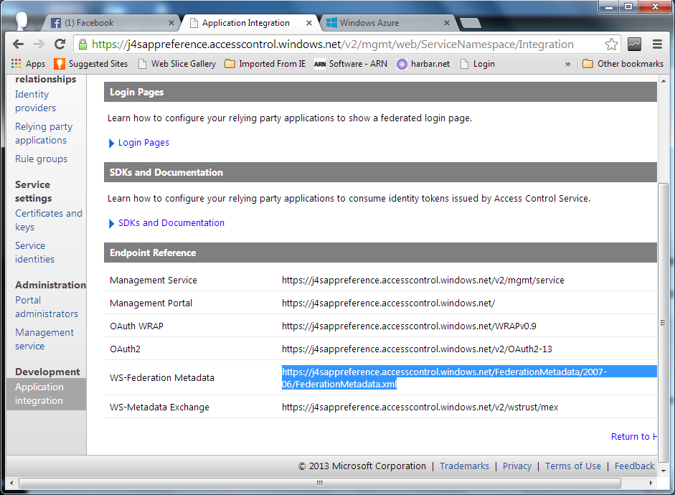Open the Feedback footer link
Viewport: 675px width, 495px height.
(x=634, y=466)
